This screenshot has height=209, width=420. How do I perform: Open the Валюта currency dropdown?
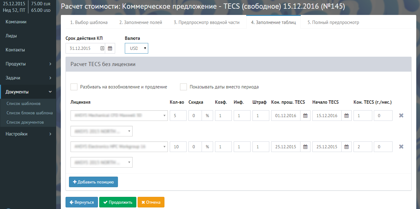136,48
